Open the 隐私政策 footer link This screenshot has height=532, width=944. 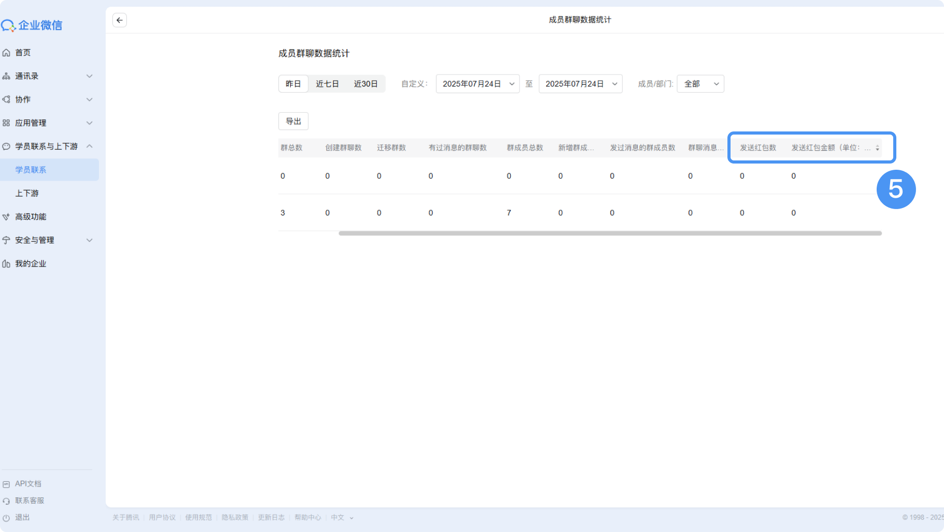tap(235, 518)
